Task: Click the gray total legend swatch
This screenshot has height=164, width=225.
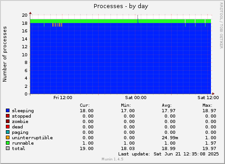Action: pos(8,148)
